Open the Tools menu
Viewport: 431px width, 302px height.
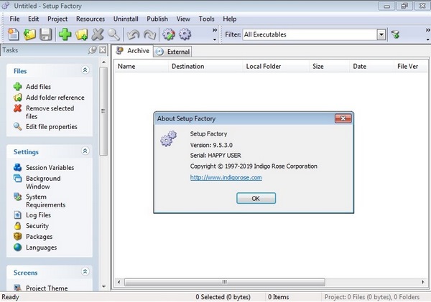(207, 19)
